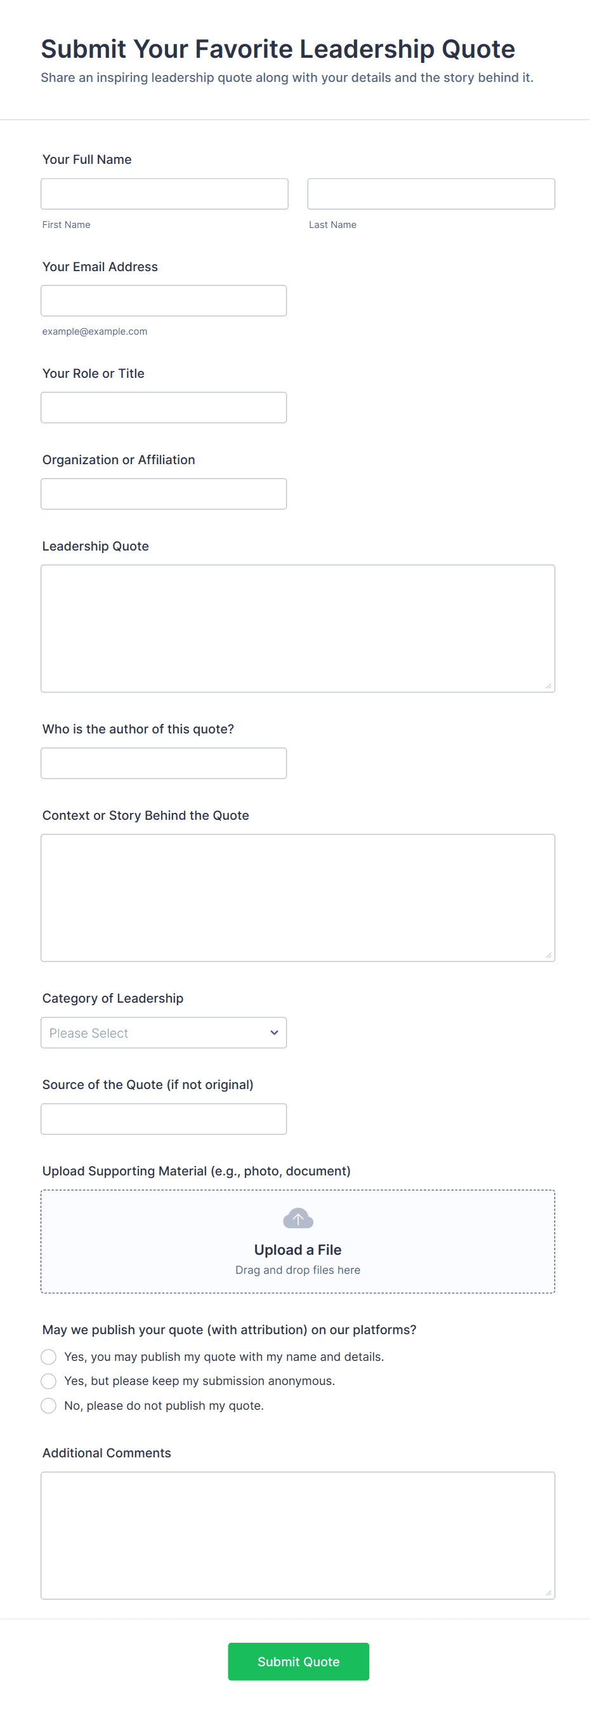Click the 'Upload a File' drop zone text
The image size is (590, 1712).
[298, 1250]
